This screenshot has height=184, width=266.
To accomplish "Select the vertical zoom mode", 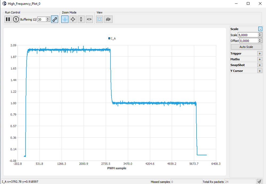I will click(81, 19).
